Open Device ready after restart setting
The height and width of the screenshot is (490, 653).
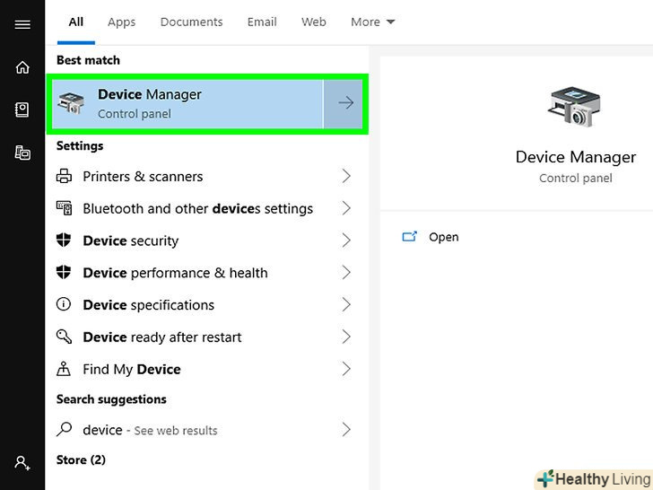click(x=207, y=337)
